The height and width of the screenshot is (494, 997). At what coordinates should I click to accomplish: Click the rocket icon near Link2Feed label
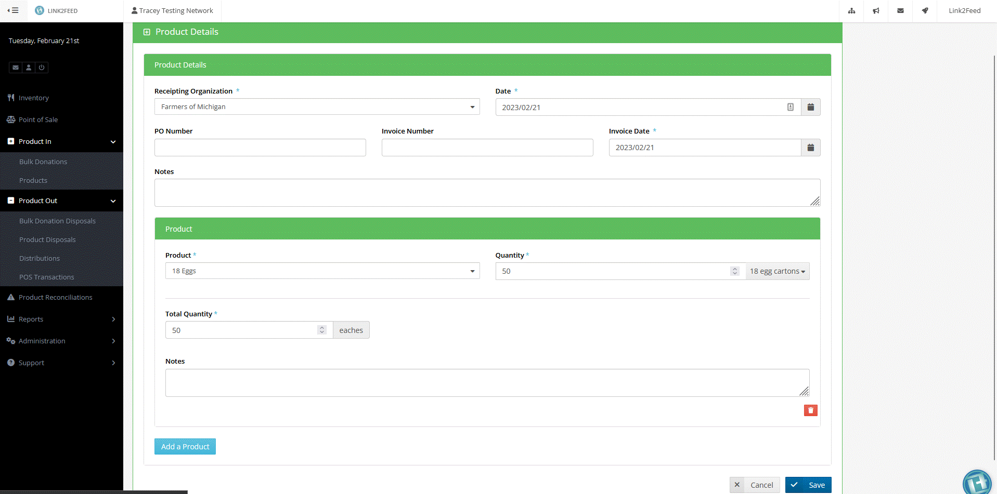tap(925, 10)
